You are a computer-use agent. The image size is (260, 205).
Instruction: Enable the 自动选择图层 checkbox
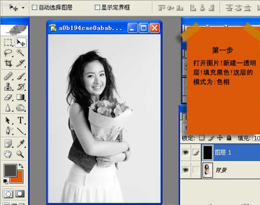[34, 8]
